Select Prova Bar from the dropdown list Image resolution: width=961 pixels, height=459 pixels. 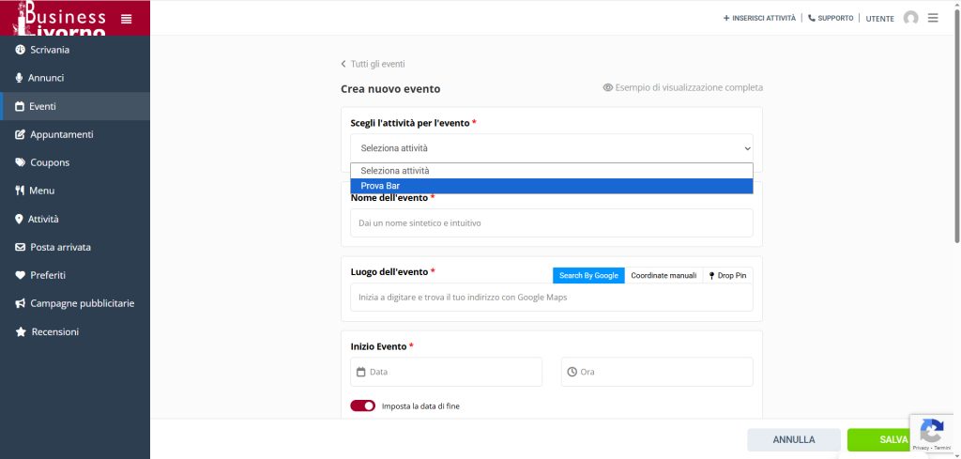click(551, 186)
